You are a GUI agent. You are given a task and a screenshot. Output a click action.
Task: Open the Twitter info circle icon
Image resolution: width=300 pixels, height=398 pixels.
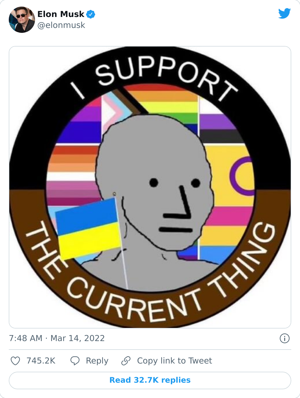coord(285,338)
